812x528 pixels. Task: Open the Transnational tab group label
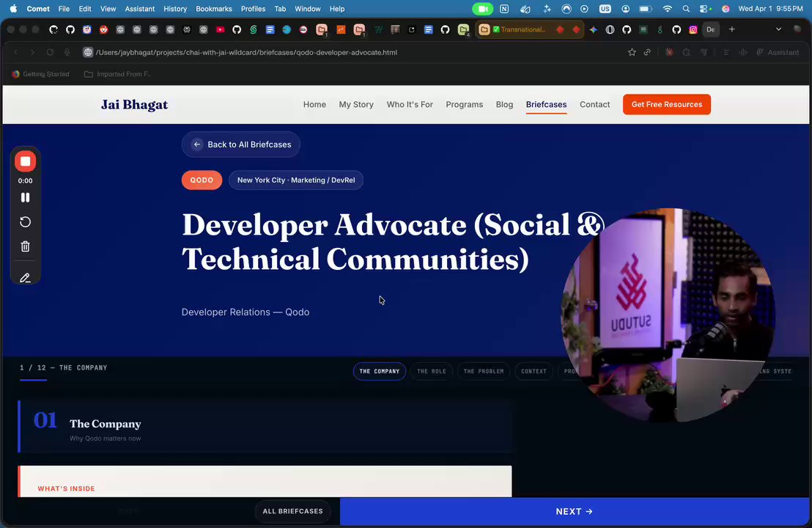(520, 29)
